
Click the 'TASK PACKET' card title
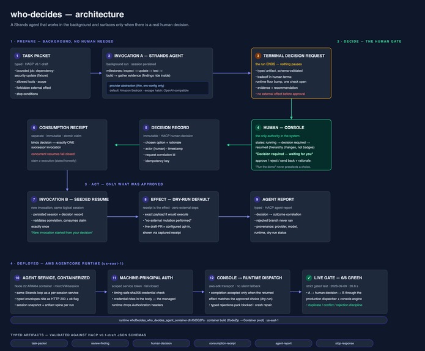tap(36, 56)
